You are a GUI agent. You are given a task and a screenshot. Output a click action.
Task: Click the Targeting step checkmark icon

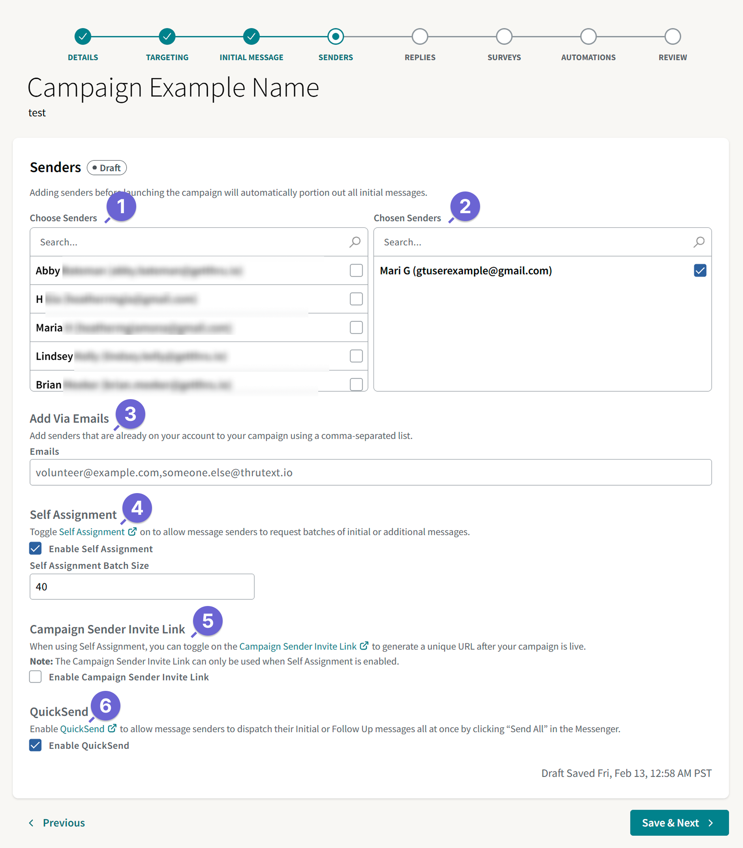point(167,36)
